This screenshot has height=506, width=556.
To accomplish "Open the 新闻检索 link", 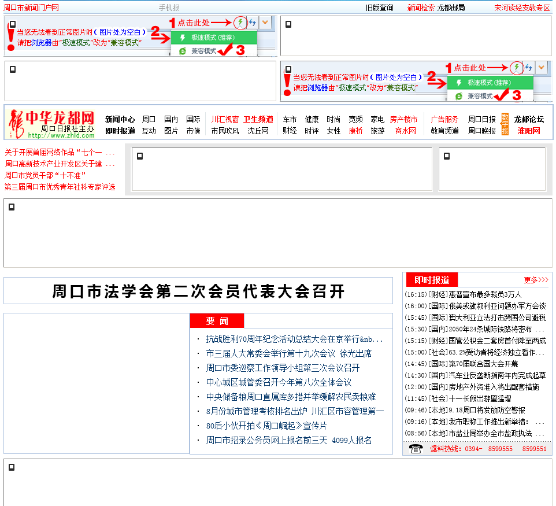I will [x=421, y=8].
